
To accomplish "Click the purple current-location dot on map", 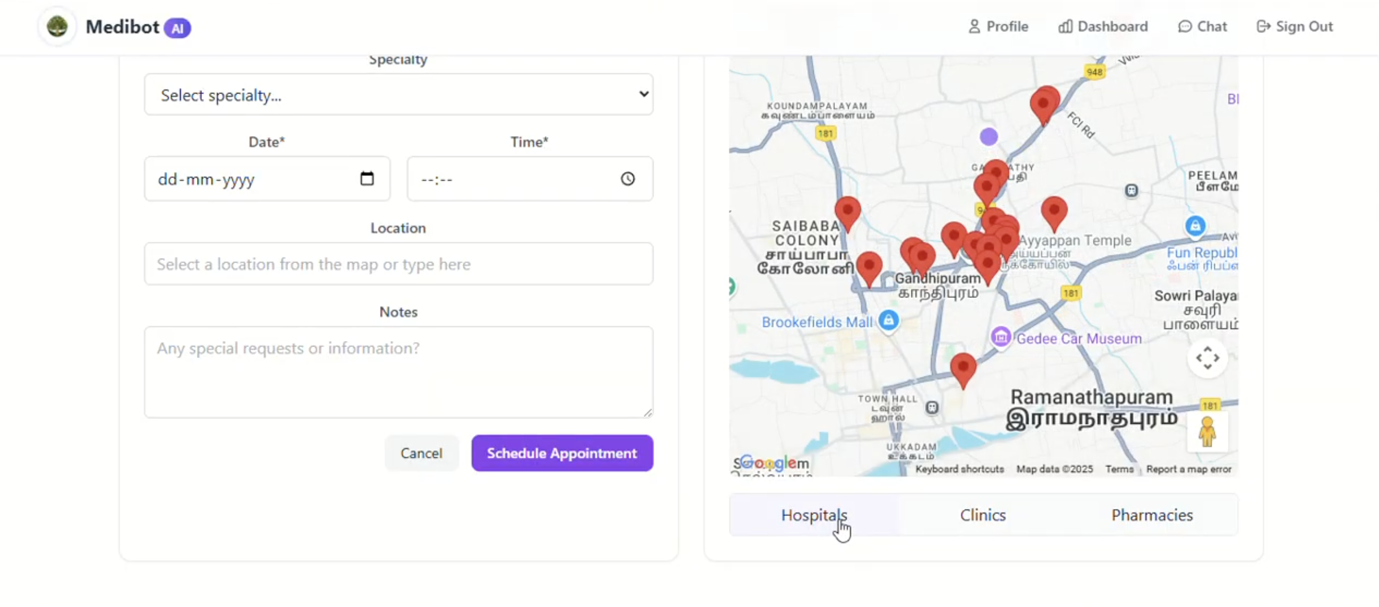I will (x=989, y=137).
